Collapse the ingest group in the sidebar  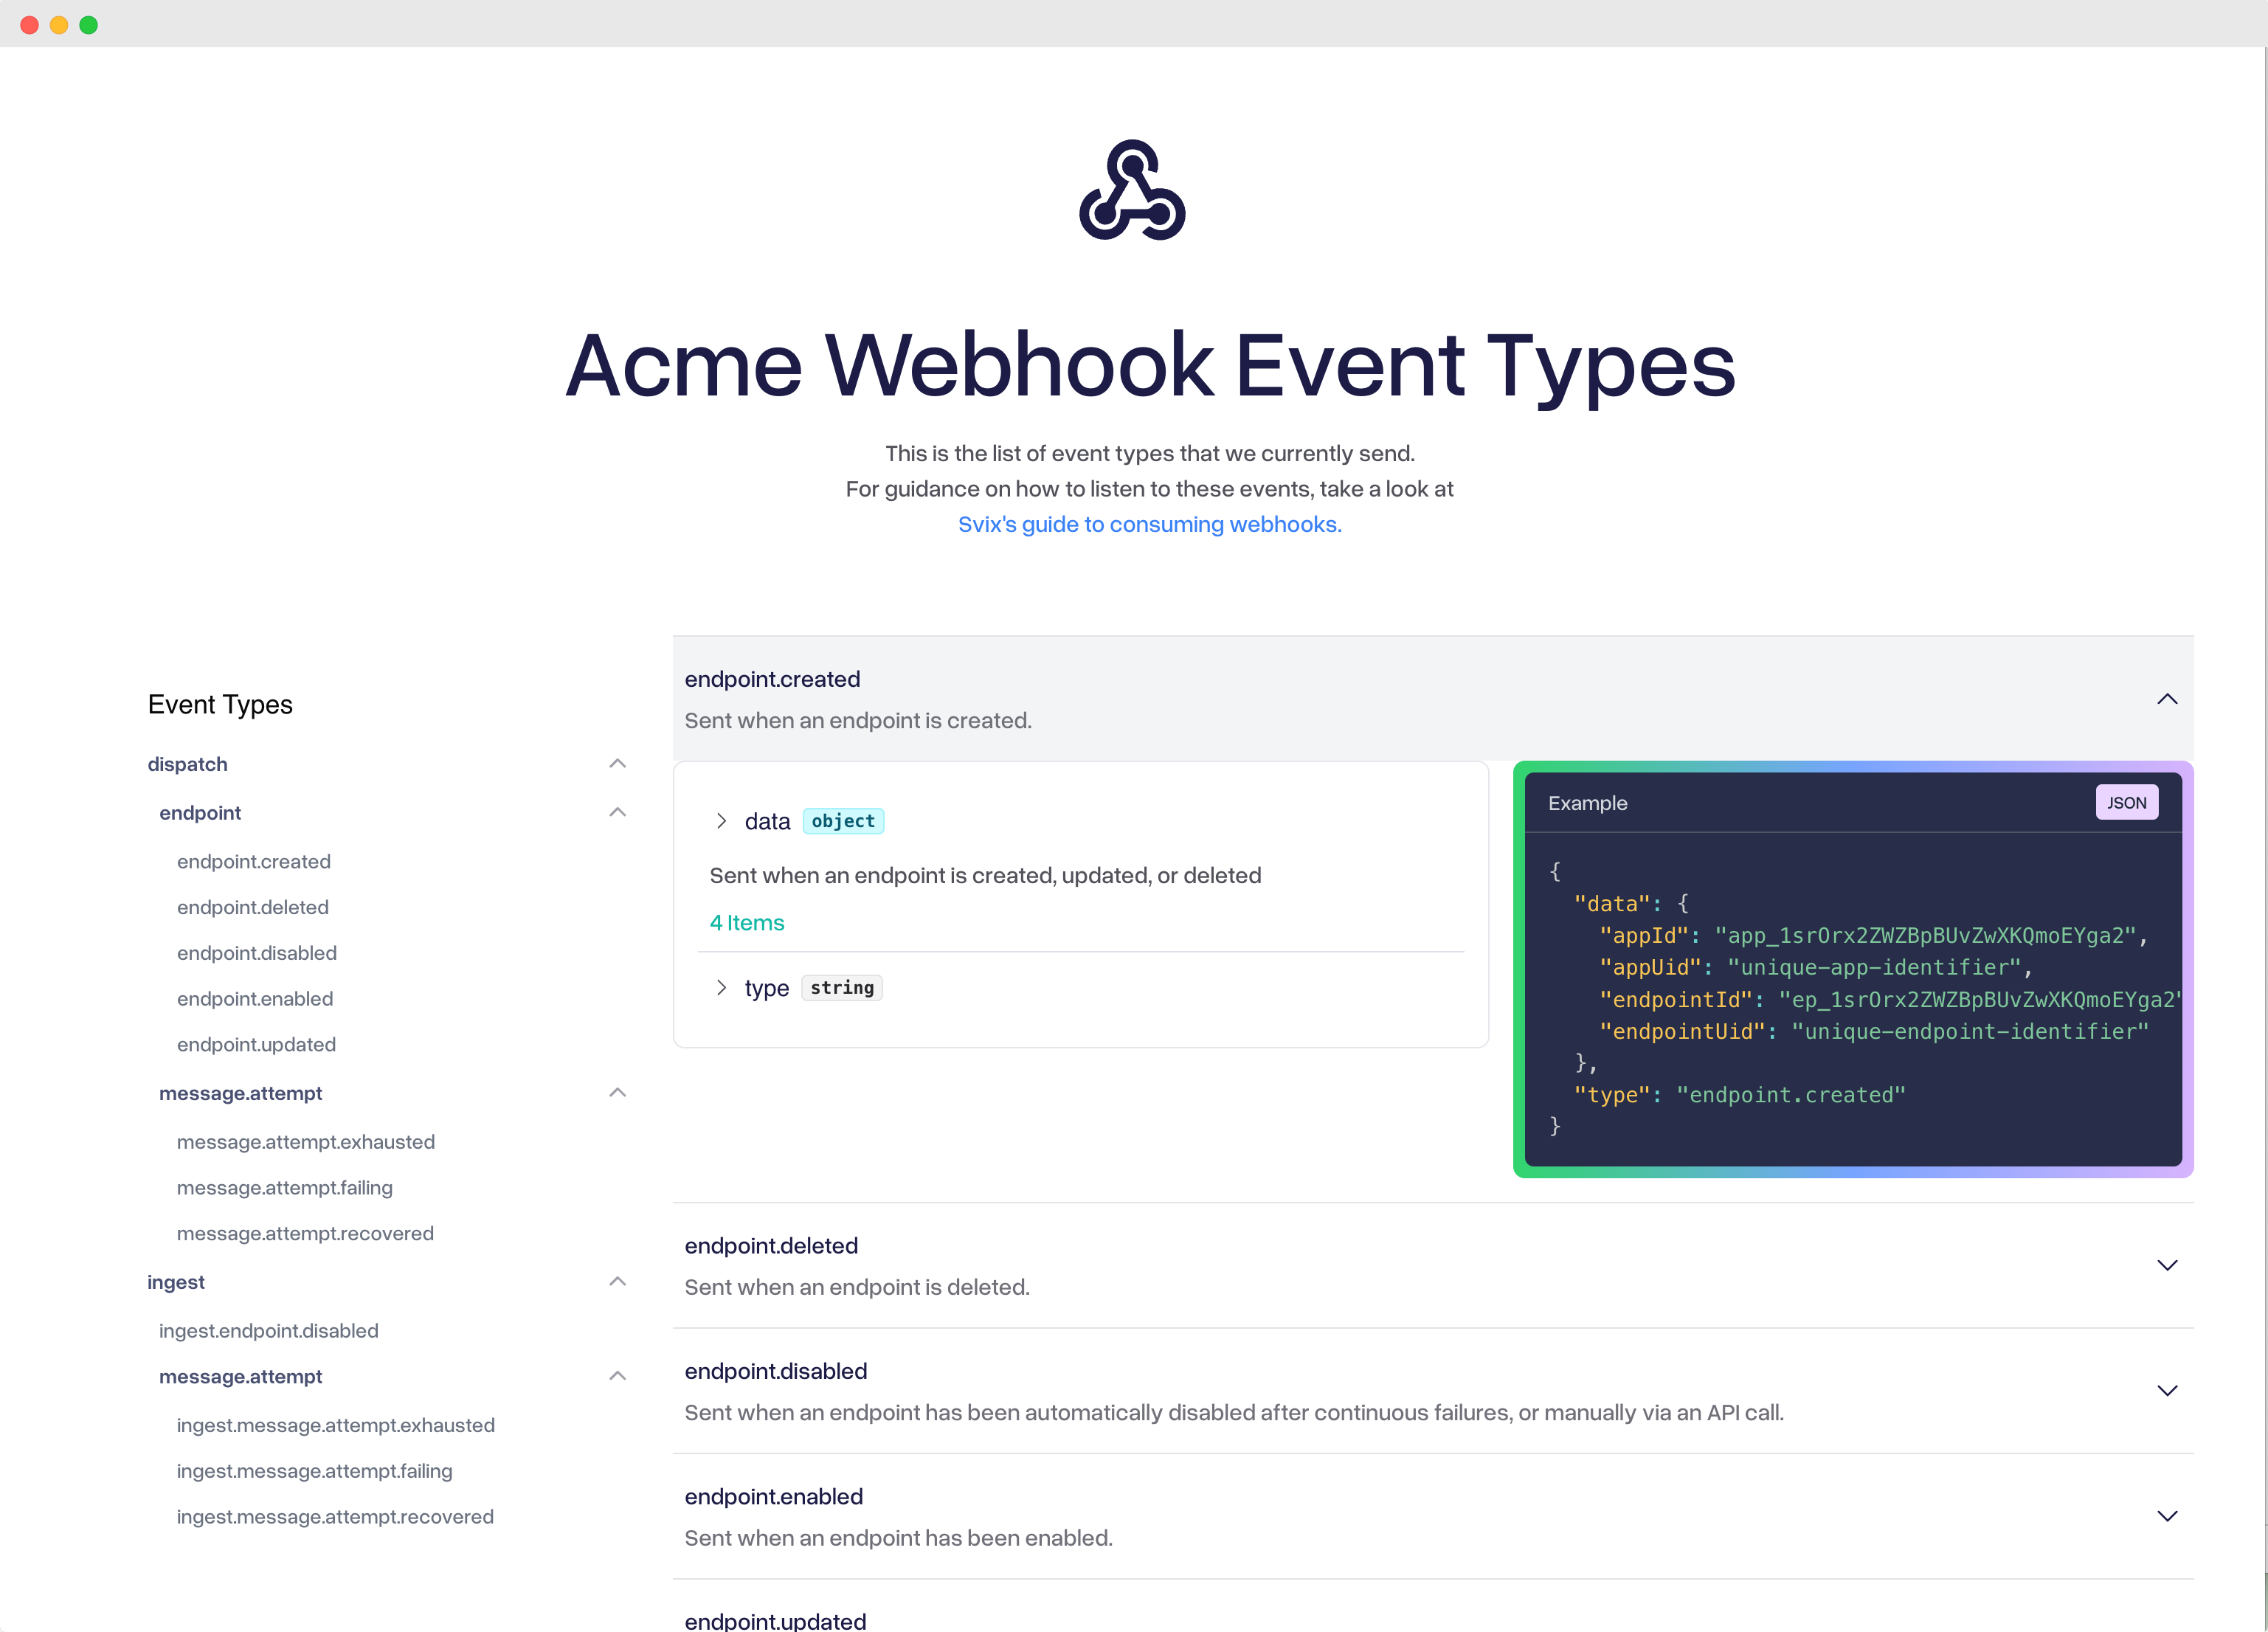(617, 1281)
